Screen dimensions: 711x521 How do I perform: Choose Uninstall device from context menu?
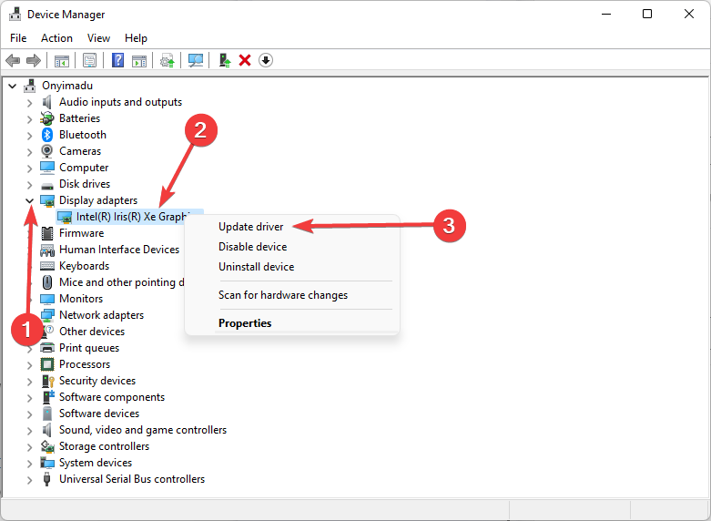pyautogui.click(x=256, y=266)
